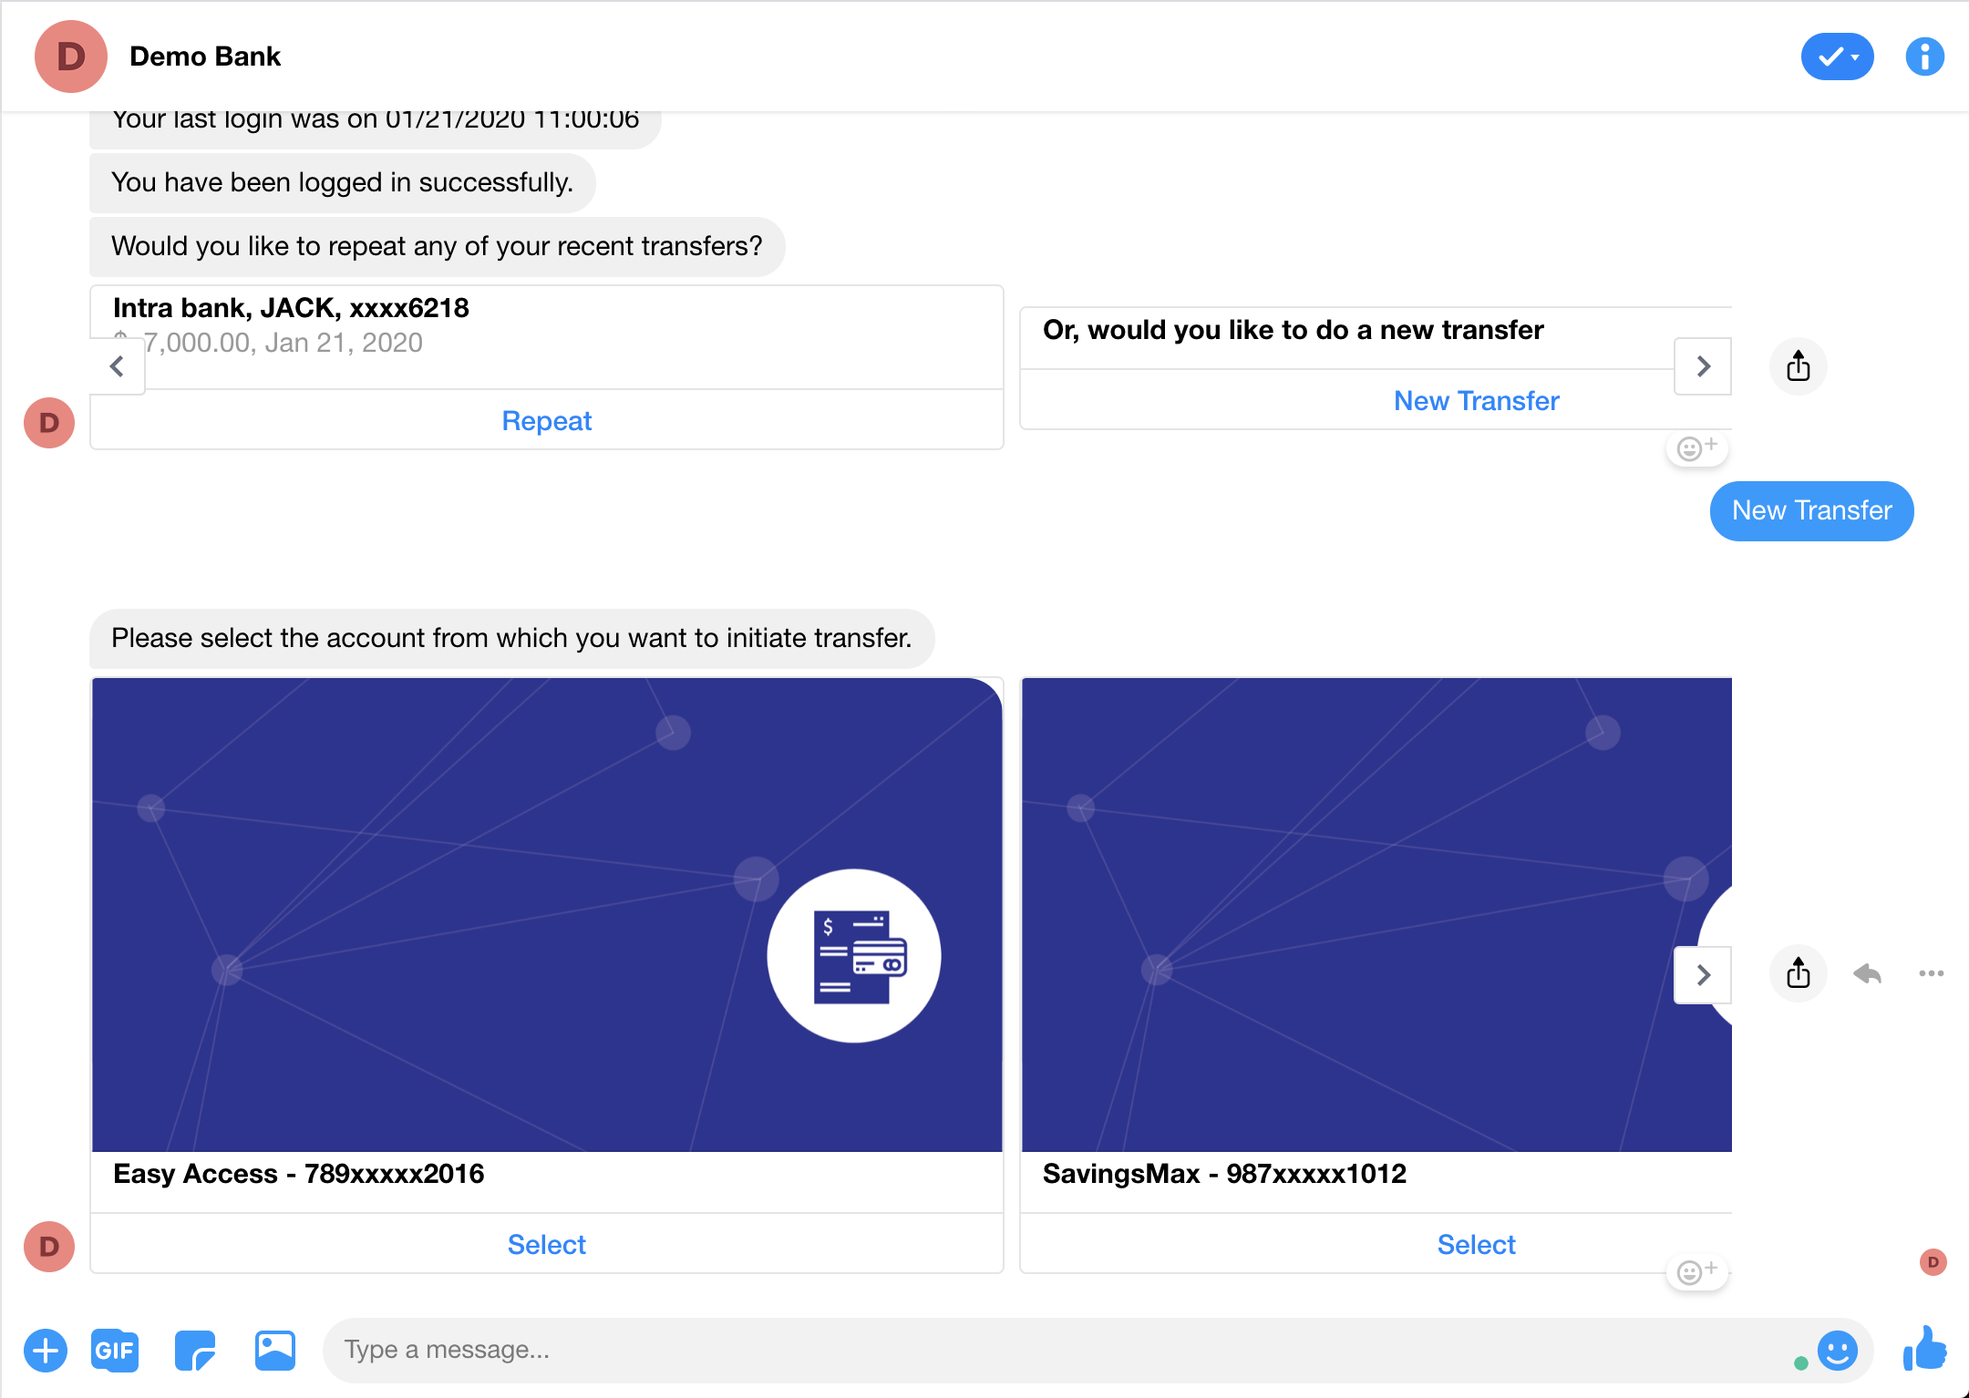
Task: Enable the add plus button in toolbar
Action: click(42, 1348)
